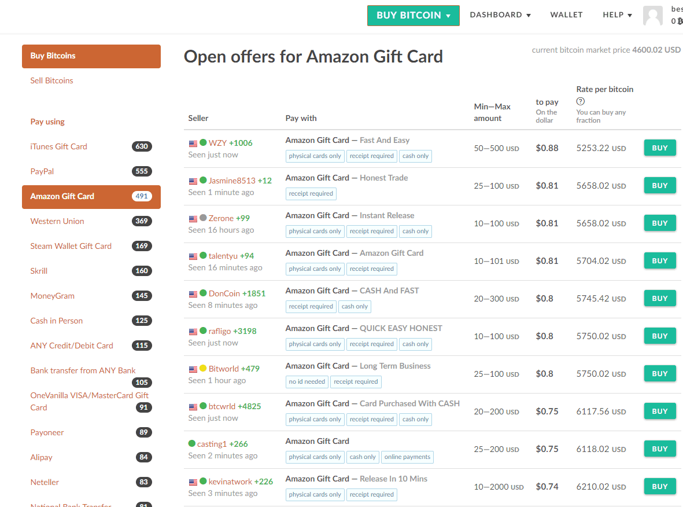The width and height of the screenshot is (683, 507).
Task: Click the 'online payments' tag
Action: pos(407,457)
